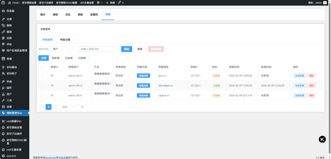The width and height of the screenshot is (331, 159).
Task: Click the shop (商城) storefront icon
Action: pos(3,59)
